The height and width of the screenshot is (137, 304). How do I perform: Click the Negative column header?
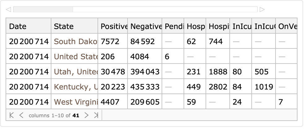pyautogui.click(x=146, y=27)
